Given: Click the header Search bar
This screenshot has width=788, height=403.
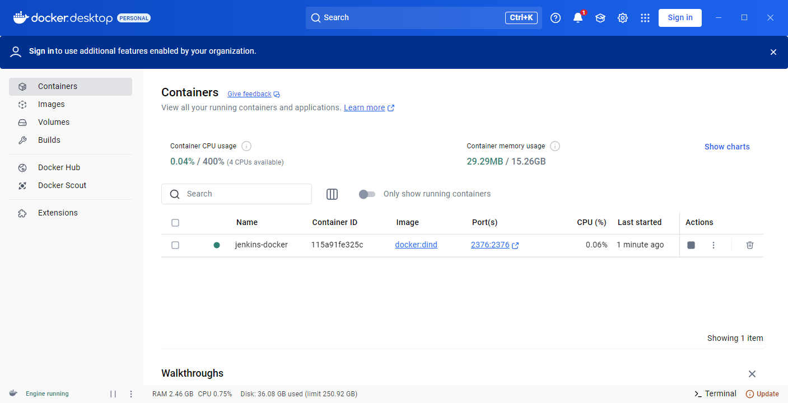Looking at the screenshot, I should click(424, 18).
